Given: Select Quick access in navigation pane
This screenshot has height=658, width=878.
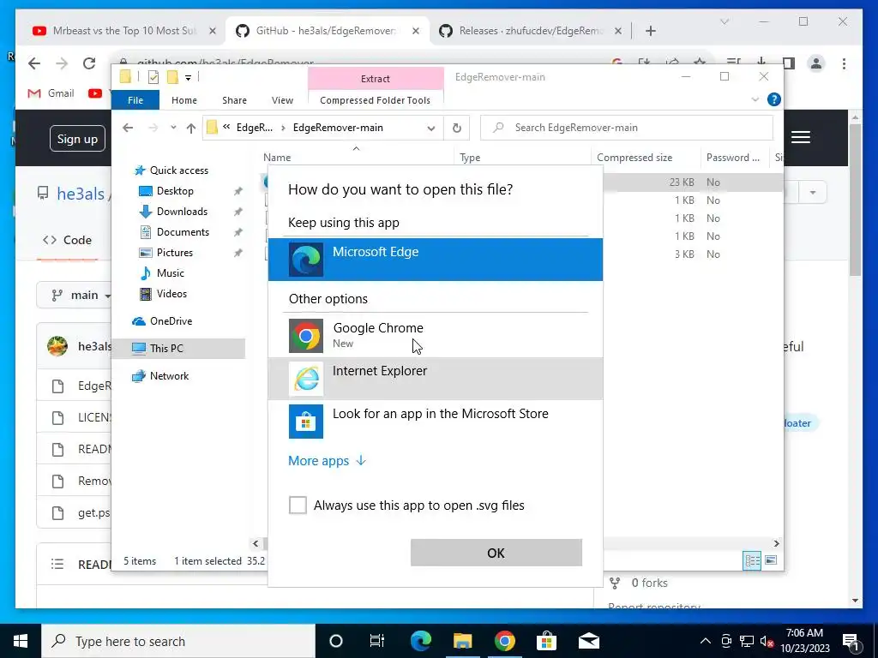Looking at the screenshot, I should coord(178,170).
